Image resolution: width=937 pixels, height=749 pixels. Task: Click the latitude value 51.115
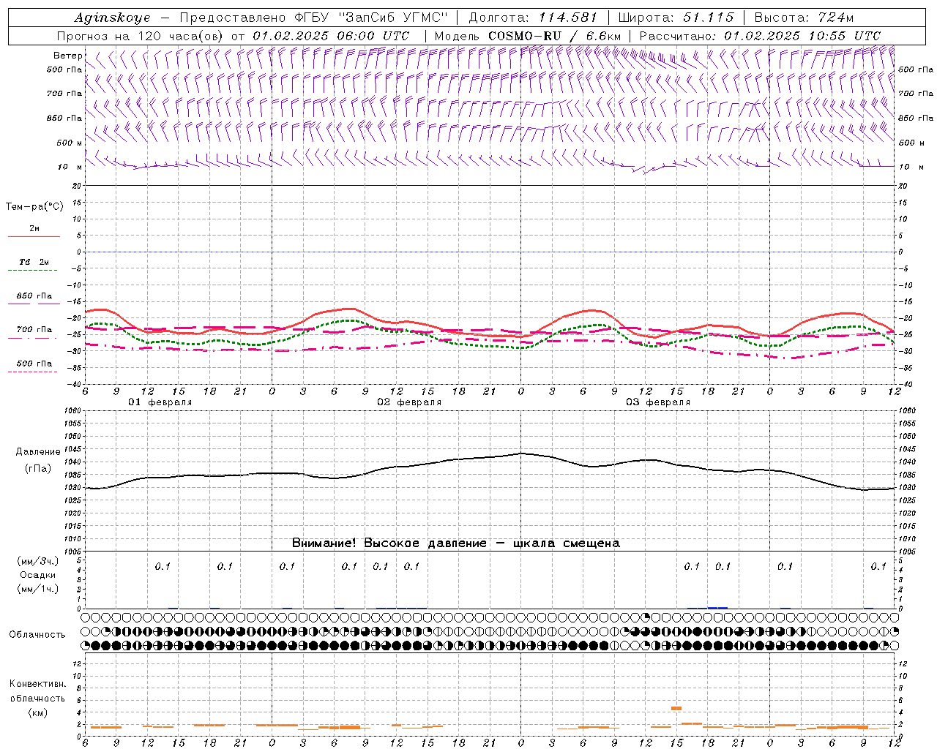[x=708, y=18]
